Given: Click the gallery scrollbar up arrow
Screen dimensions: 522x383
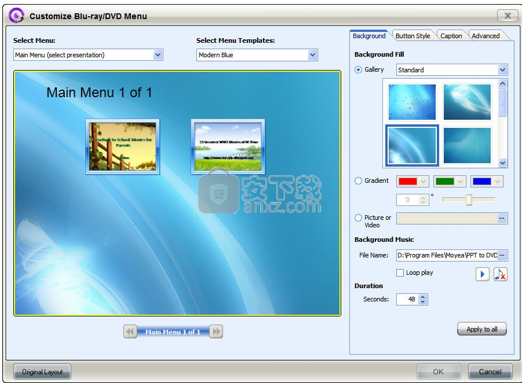Looking at the screenshot, I should pyautogui.click(x=503, y=83).
